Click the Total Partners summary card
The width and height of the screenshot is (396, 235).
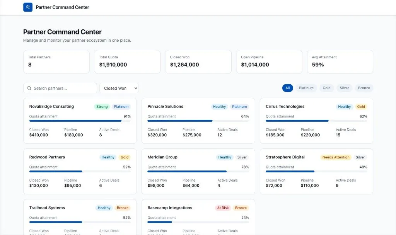56,62
